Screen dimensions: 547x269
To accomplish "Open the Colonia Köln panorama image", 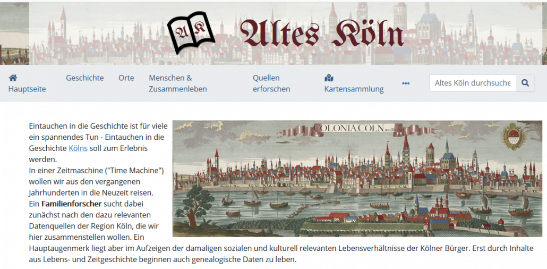I will point(357,179).
